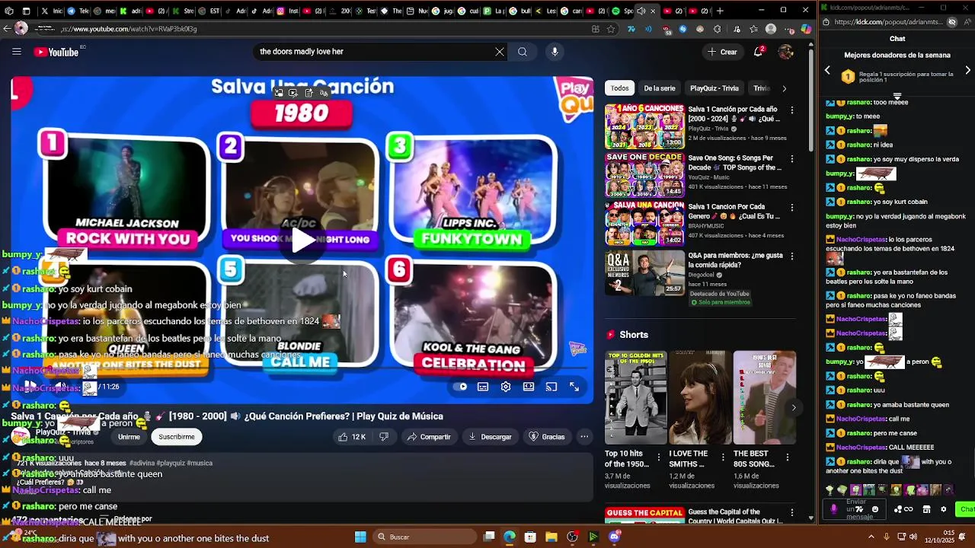Open the volume control in system tray
The height and width of the screenshot is (548, 975).
click(x=913, y=537)
